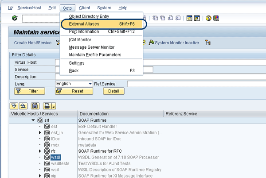Screen dimensions: 266x178
Task: Choose ICM Monitor menu entry
Action: [80, 39]
